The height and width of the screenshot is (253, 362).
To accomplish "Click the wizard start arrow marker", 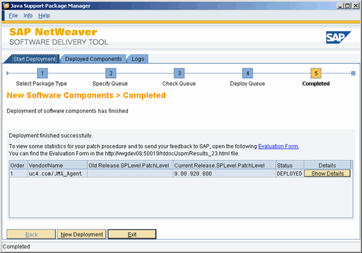I will coord(8,74).
